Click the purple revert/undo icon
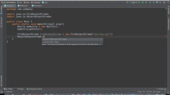The width and height of the screenshot is (170, 95). pyautogui.click(x=160, y=2)
